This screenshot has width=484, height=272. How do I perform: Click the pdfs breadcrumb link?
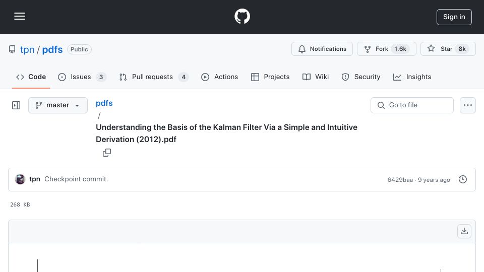pyautogui.click(x=104, y=103)
